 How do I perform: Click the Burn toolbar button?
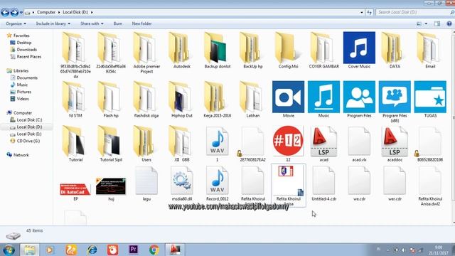118,23
